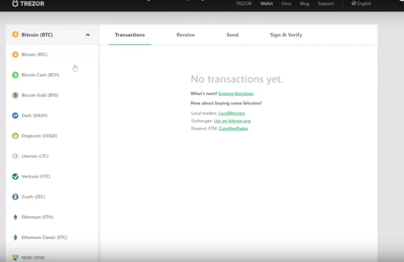Click the Ethereum diamond icon
This screenshot has height=262, width=404.
[15, 217]
